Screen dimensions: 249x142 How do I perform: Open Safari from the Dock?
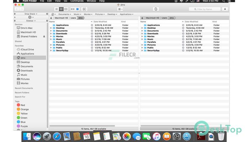[x=57, y=136]
